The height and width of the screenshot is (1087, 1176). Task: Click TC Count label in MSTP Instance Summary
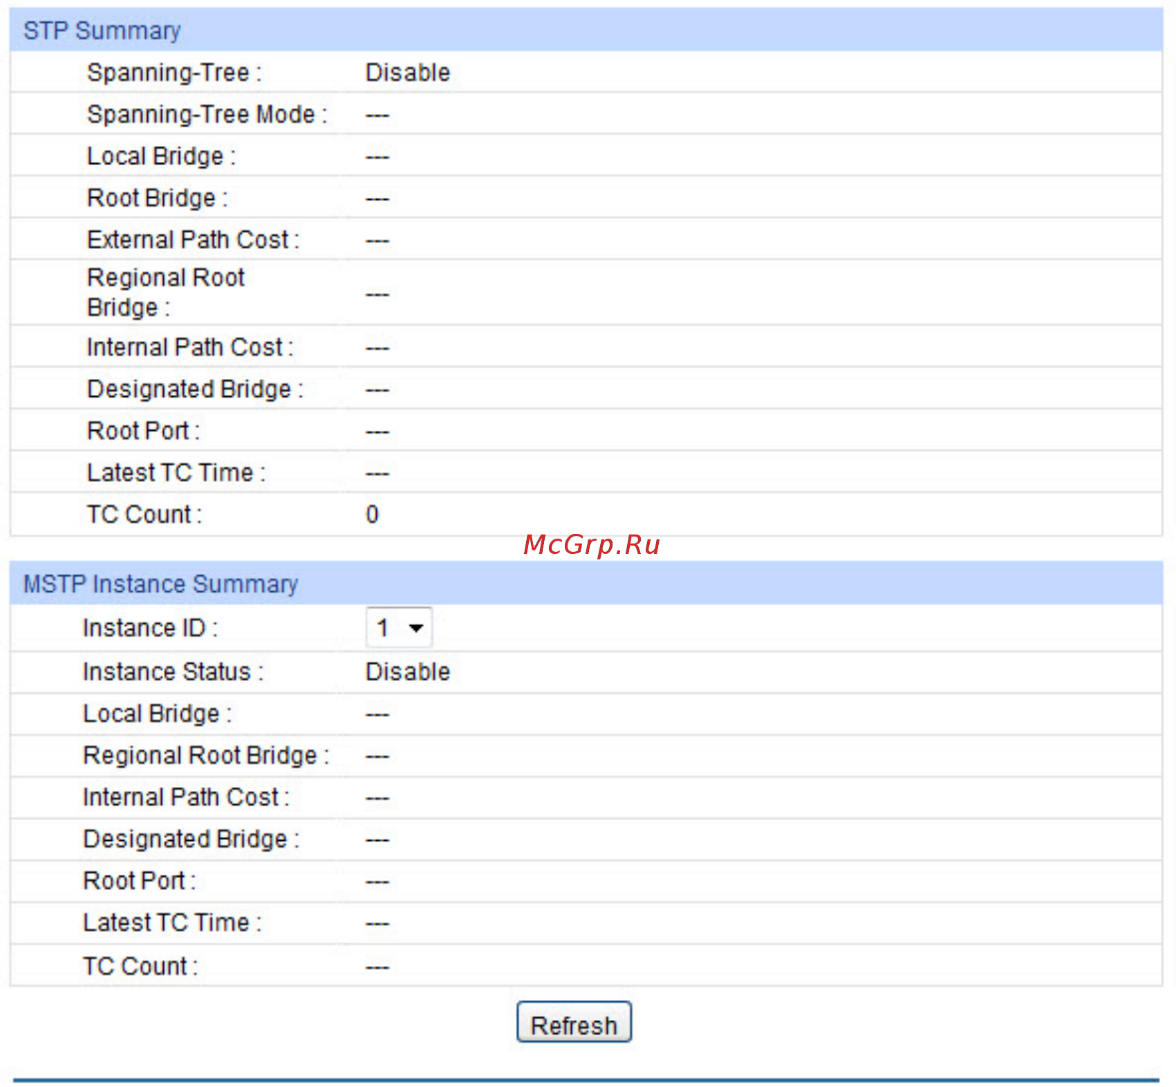point(140,966)
